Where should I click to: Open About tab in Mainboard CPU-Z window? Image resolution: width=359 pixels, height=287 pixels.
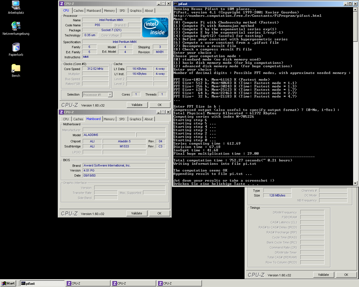(149, 119)
